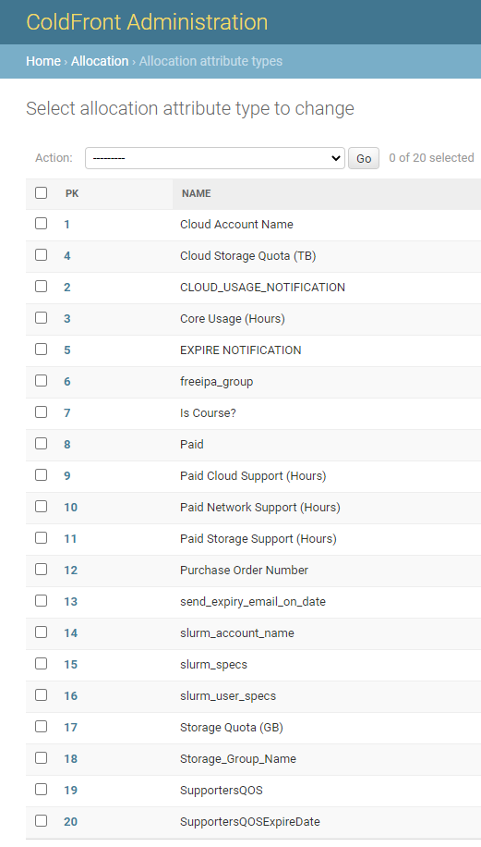Check the Paid Network Support (Hours) checkbox
Screen dimensions: 481x847
[x=41, y=506]
